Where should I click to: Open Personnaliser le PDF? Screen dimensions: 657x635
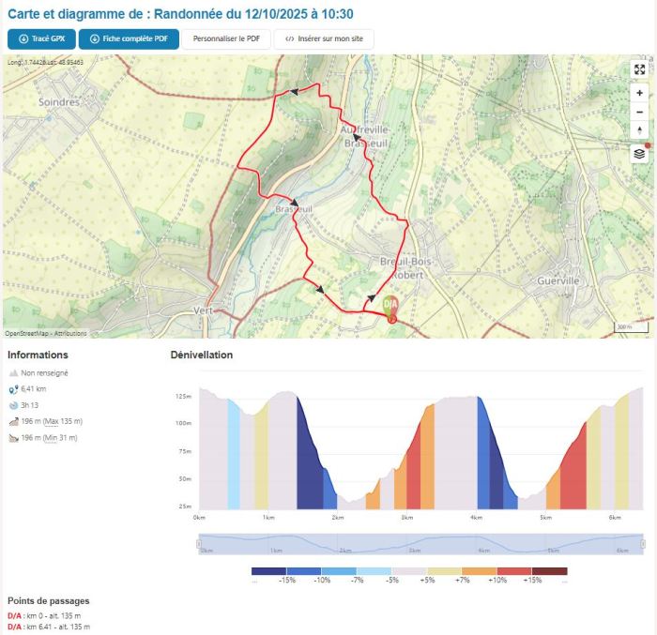(x=226, y=39)
